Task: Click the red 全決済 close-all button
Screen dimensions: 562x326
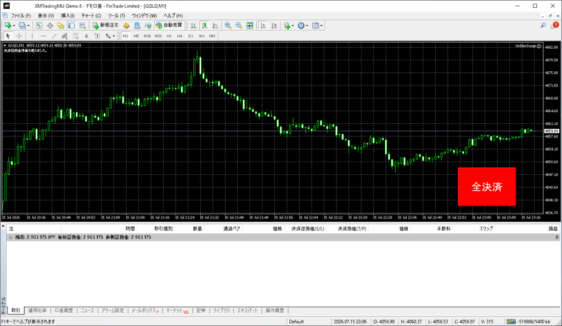Action: point(487,186)
